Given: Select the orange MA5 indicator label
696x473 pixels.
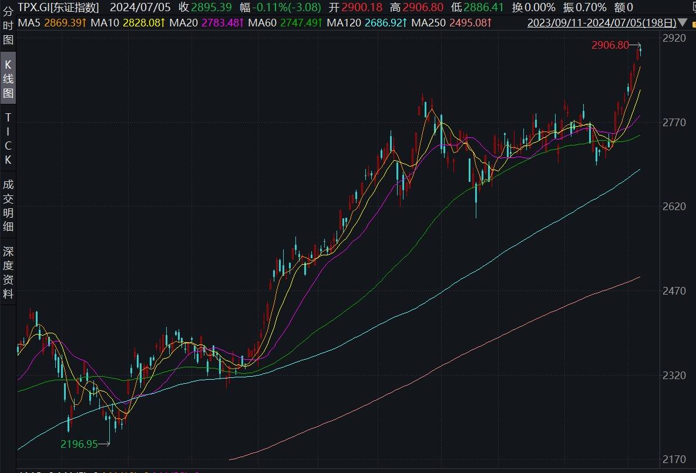Looking at the screenshot, I should (52, 23).
